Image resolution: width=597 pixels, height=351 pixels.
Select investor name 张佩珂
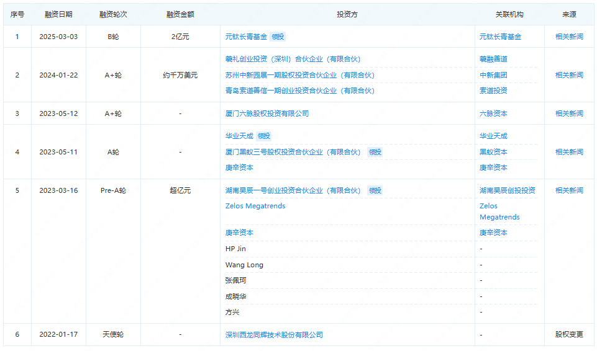pyautogui.click(x=235, y=280)
